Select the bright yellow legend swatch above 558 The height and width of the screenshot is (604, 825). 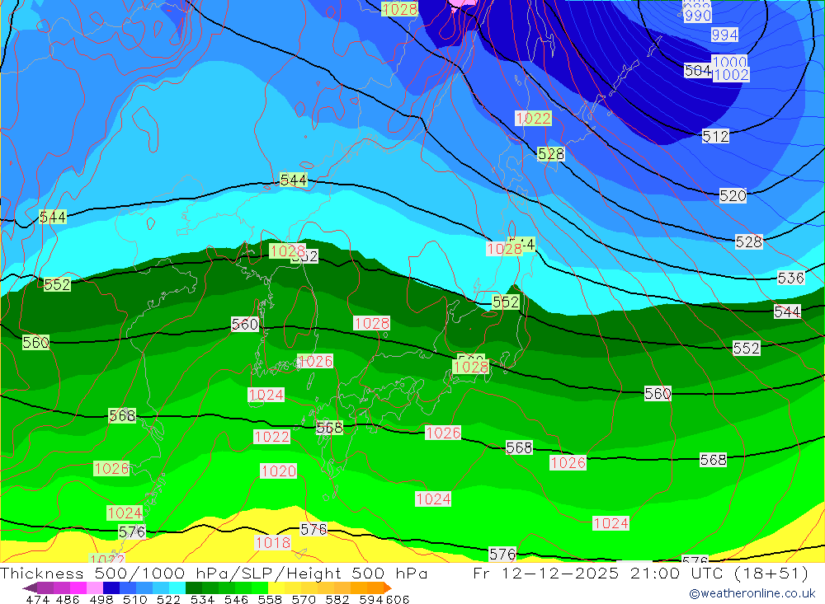[x=276, y=588]
